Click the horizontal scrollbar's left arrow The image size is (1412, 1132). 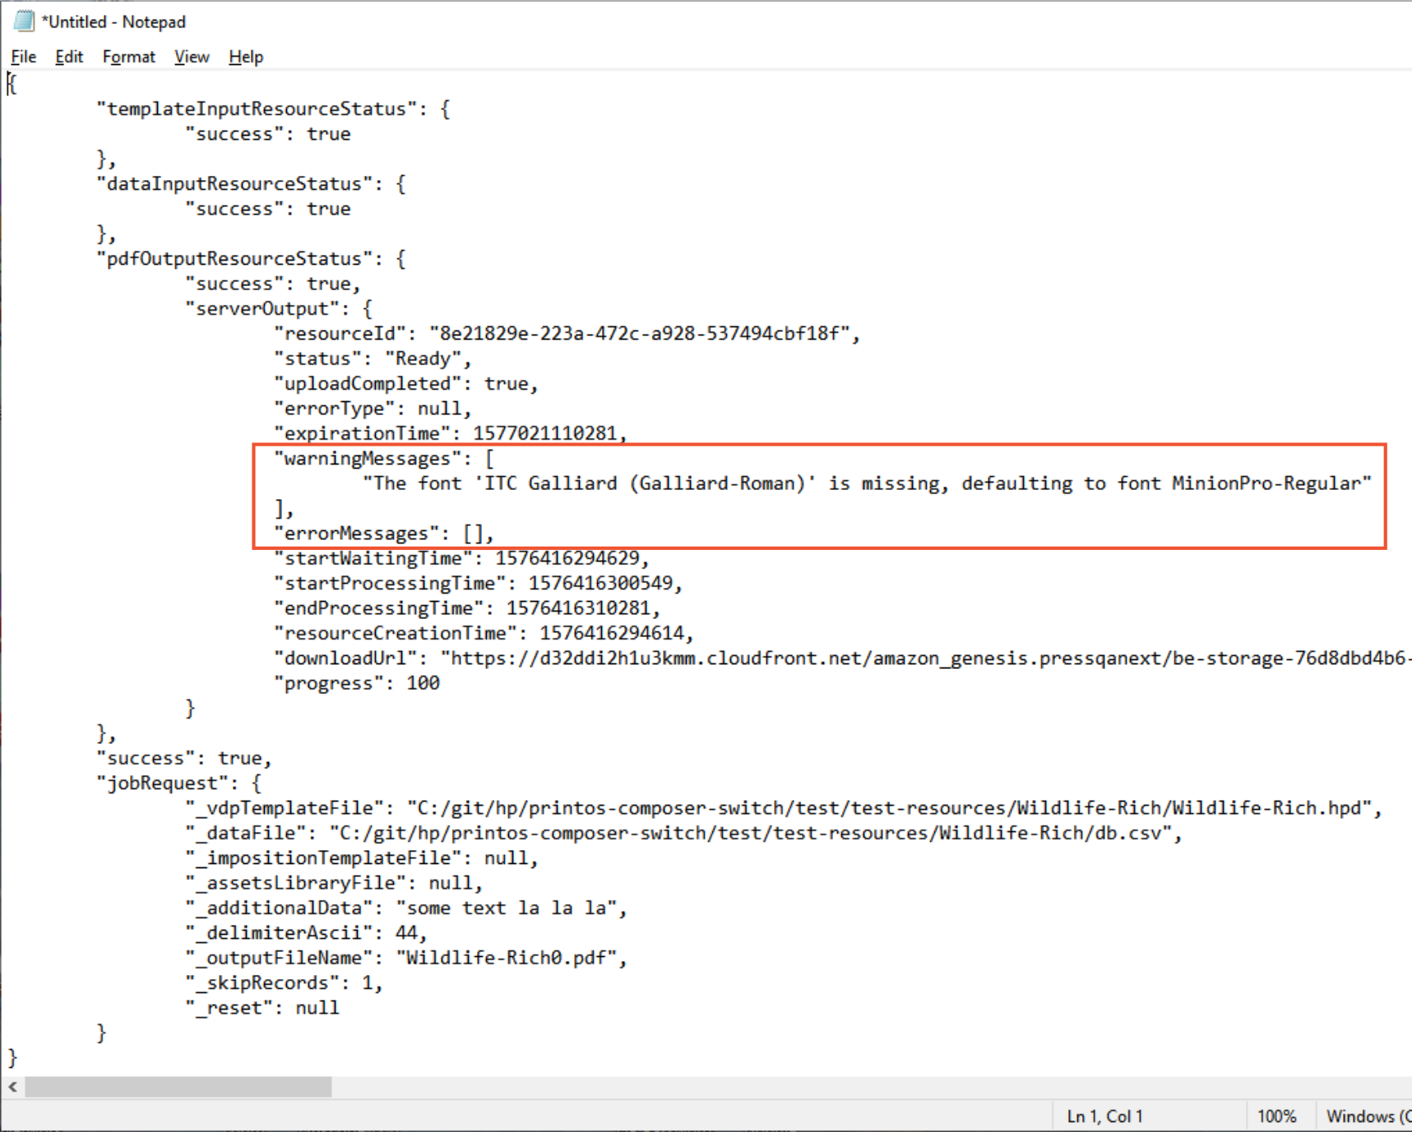pyautogui.click(x=12, y=1087)
